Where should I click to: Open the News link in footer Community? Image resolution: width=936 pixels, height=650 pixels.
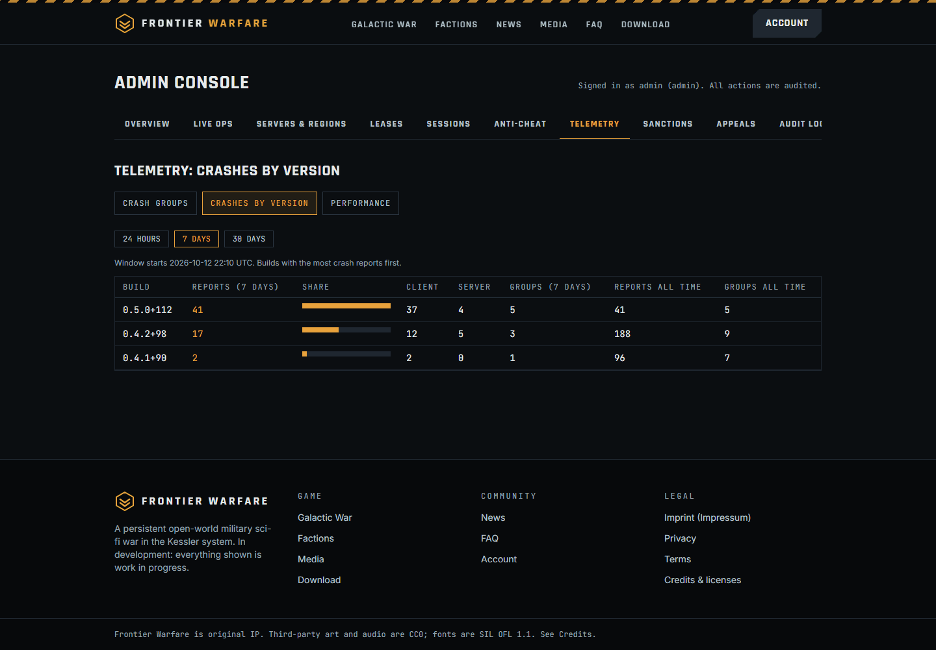(x=493, y=518)
